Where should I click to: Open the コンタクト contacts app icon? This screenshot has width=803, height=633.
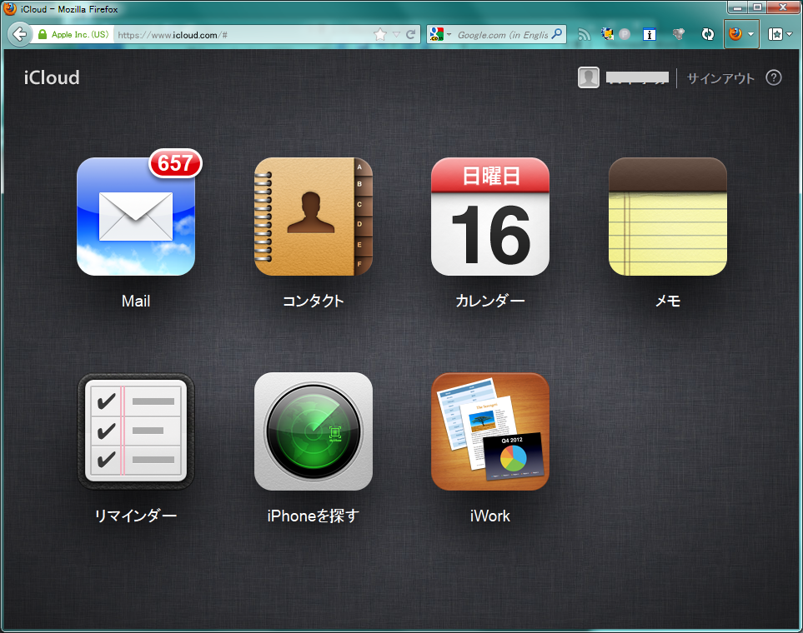point(313,217)
